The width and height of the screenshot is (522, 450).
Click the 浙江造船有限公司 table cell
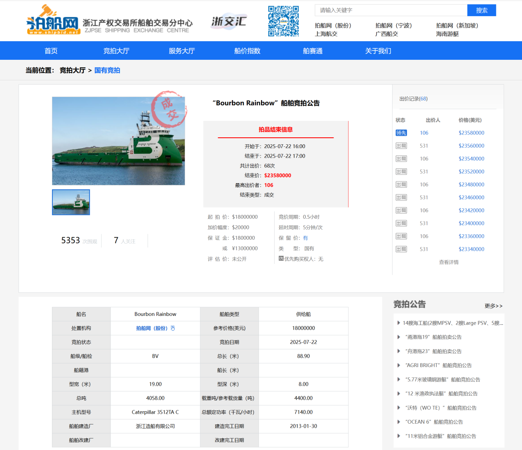click(155, 426)
